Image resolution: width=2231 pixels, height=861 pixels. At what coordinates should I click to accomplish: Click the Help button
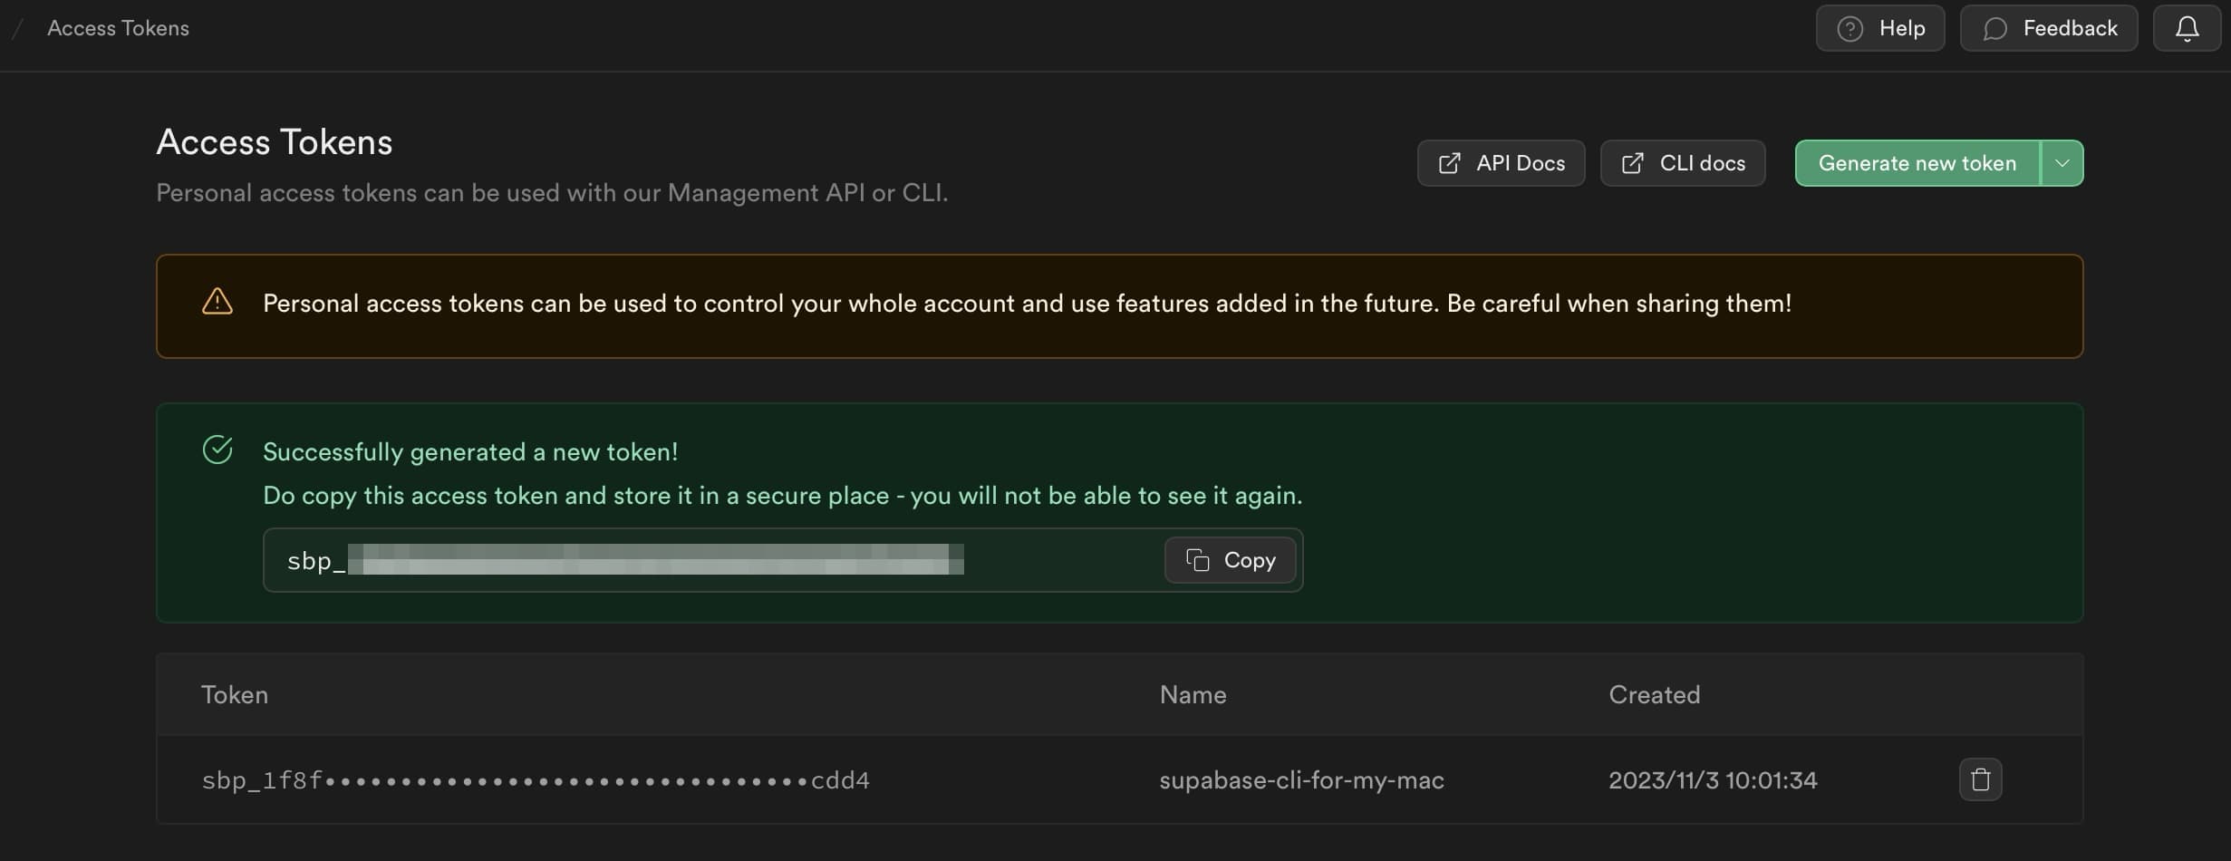(x=1880, y=28)
